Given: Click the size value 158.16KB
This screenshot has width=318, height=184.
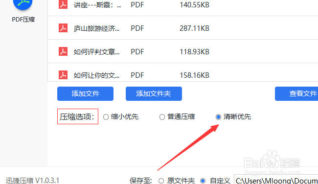Looking at the screenshot, I should 194,75.
